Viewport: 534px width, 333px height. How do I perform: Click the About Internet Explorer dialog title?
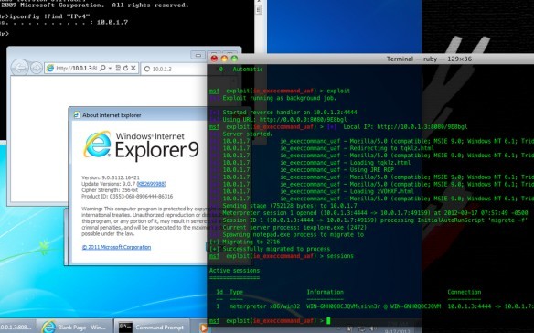point(112,115)
